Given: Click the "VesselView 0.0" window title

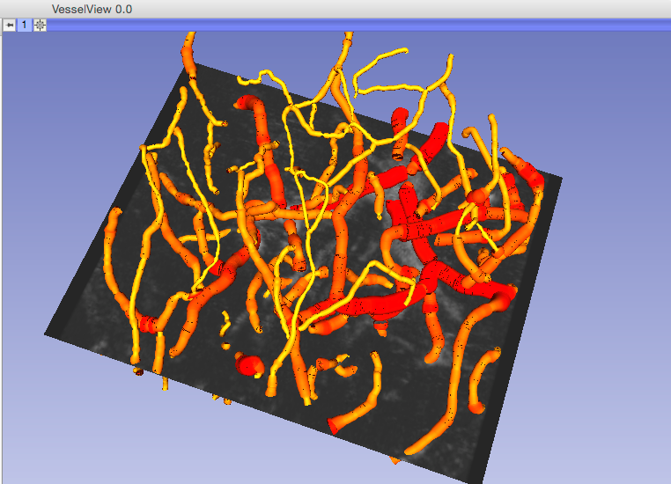Looking at the screenshot, I should 92,9.
